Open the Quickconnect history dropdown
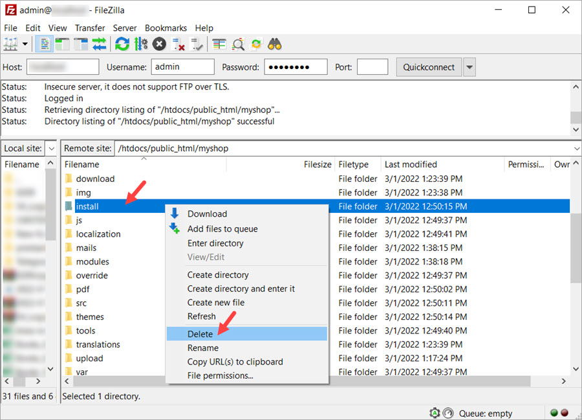The height and width of the screenshot is (420, 582). tap(469, 67)
